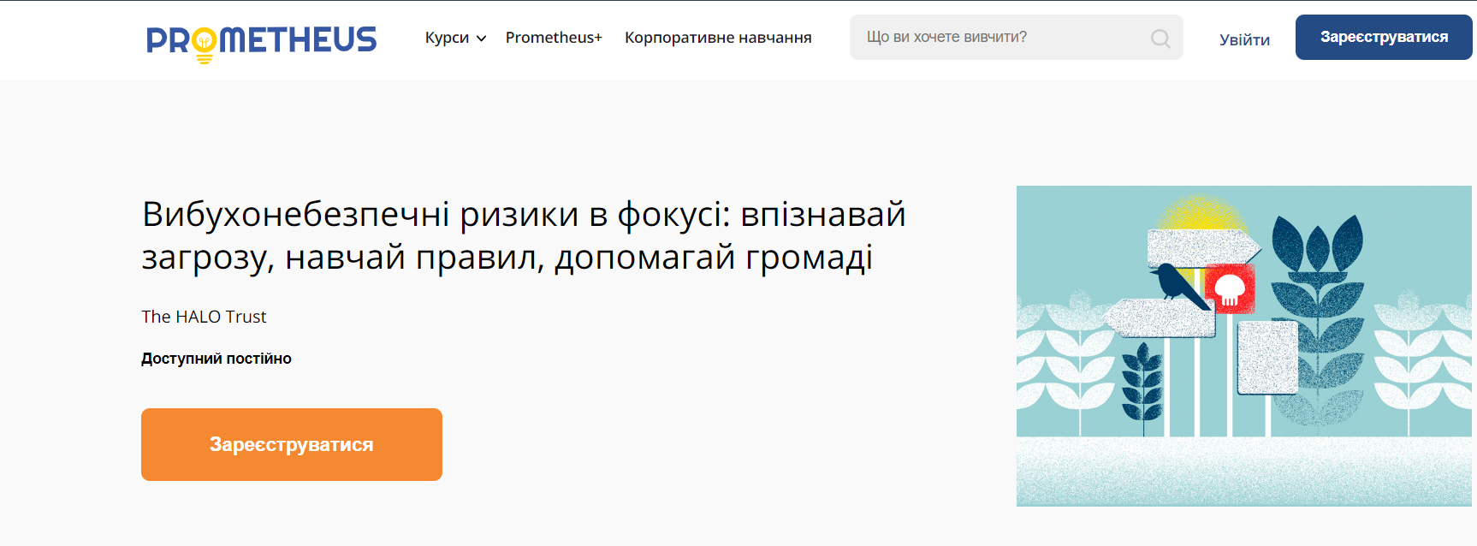This screenshot has height=546, width=1477.
Task: Click the Увійти login link
Action: (1244, 39)
